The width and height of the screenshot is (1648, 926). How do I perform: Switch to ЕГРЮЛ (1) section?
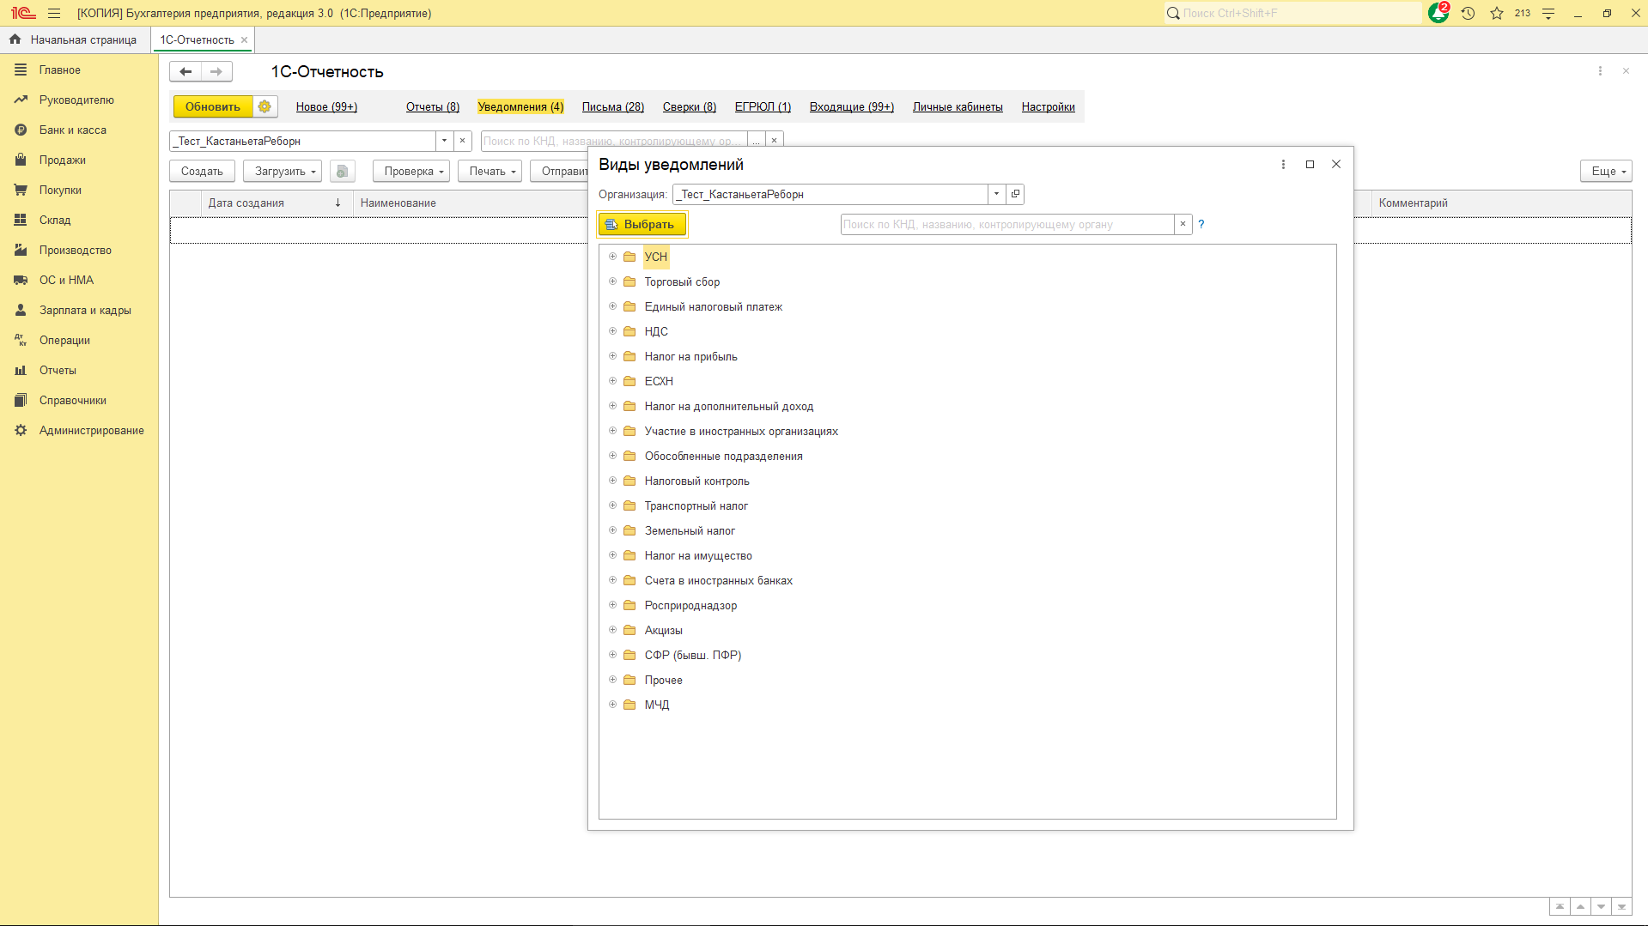(x=763, y=106)
